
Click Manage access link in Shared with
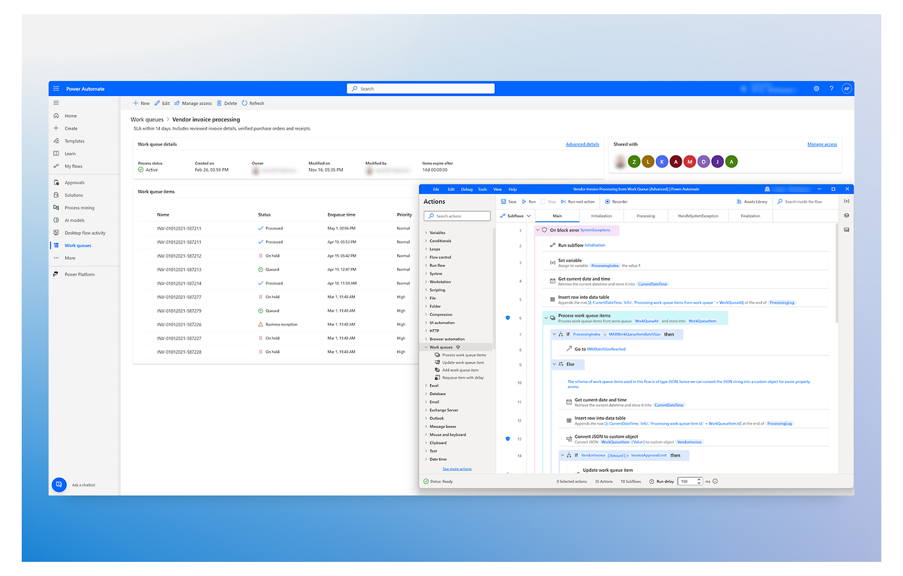point(822,144)
